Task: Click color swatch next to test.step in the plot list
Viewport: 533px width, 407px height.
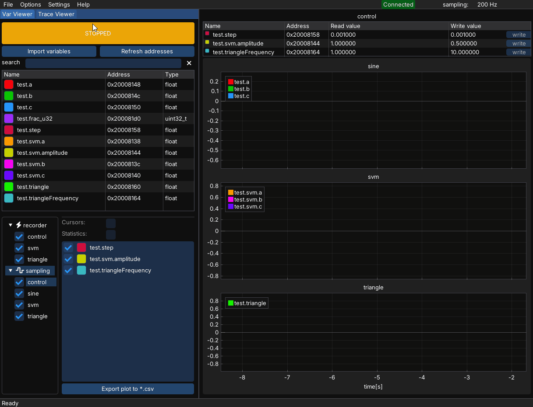Action: [x=81, y=248]
